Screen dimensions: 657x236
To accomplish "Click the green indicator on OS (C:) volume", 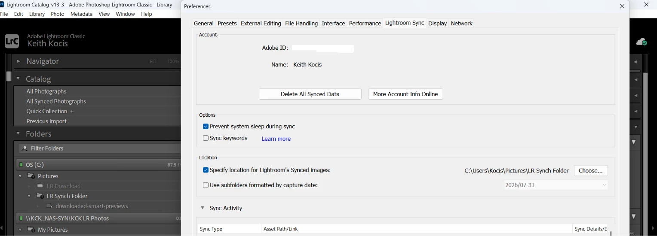I will coord(21,165).
